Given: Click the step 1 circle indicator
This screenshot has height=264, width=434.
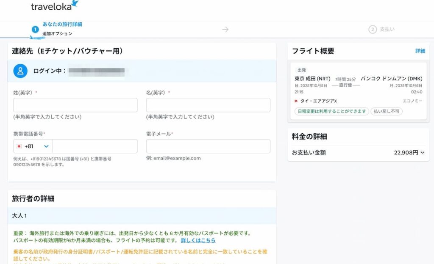Looking at the screenshot, I should pyautogui.click(x=35, y=29).
